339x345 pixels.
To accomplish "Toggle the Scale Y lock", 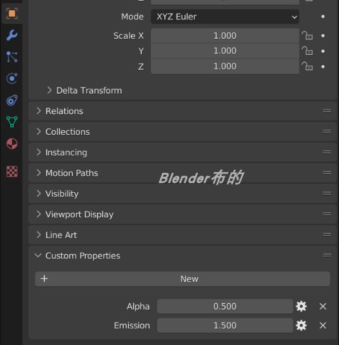I will [x=307, y=51].
